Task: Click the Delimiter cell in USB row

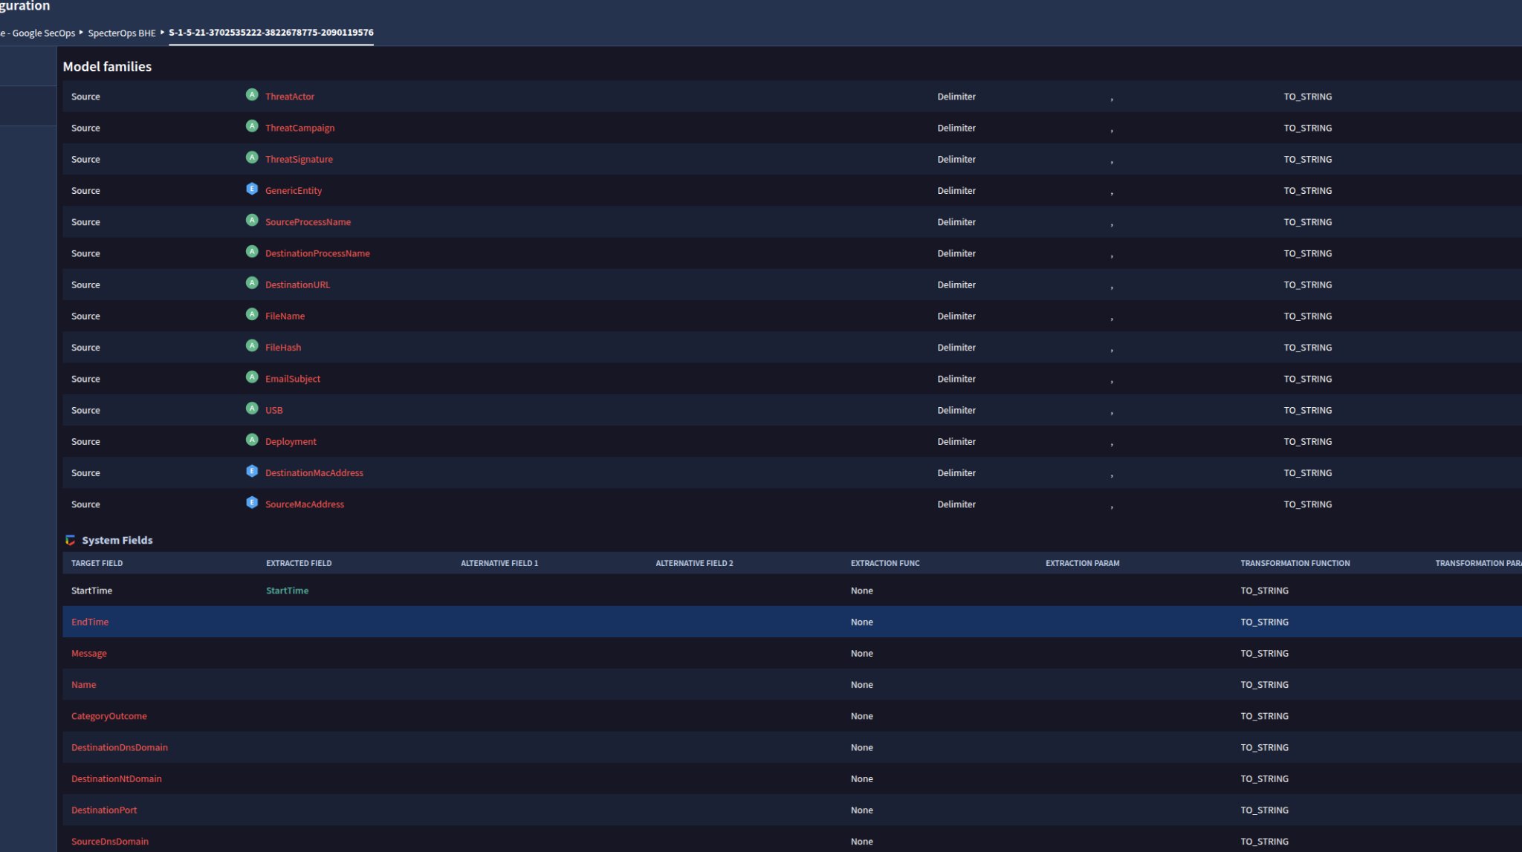Action: pyautogui.click(x=956, y=410)
